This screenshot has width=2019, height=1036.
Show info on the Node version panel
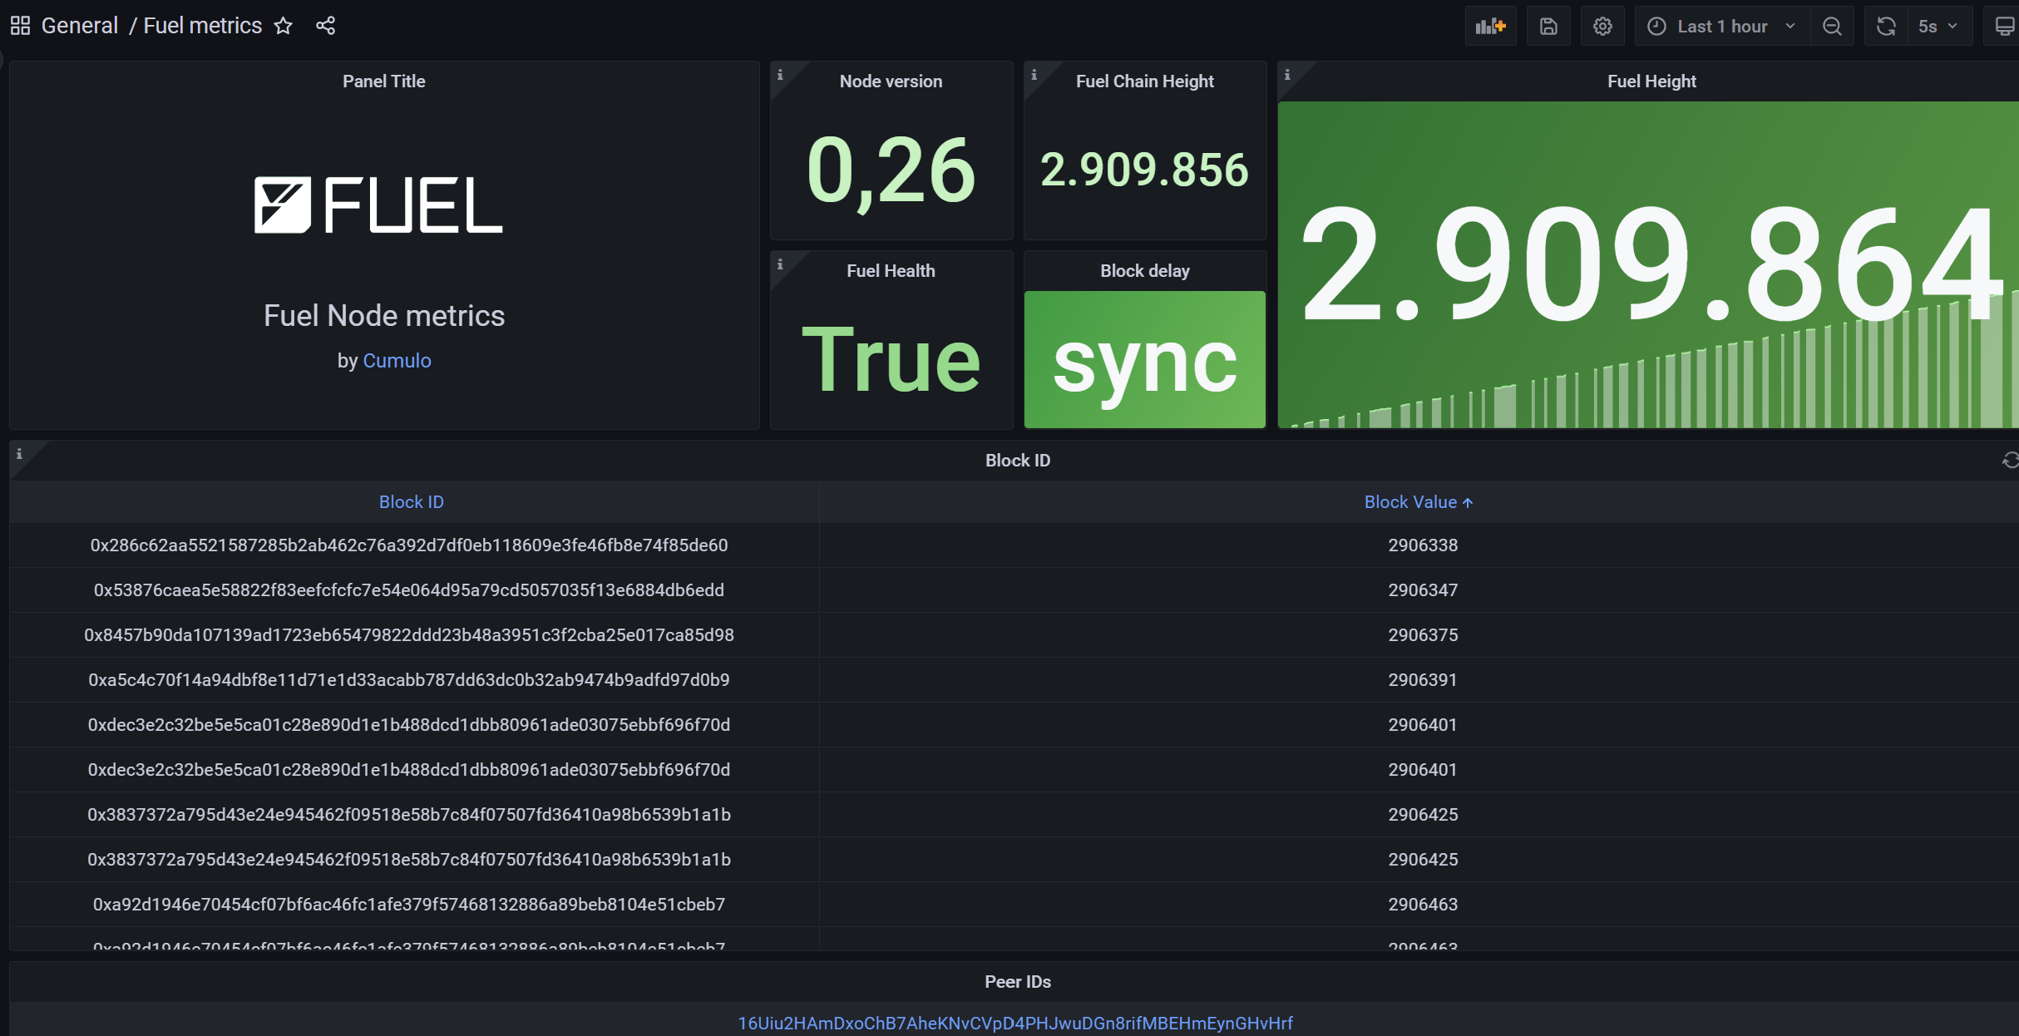[780, 75]
